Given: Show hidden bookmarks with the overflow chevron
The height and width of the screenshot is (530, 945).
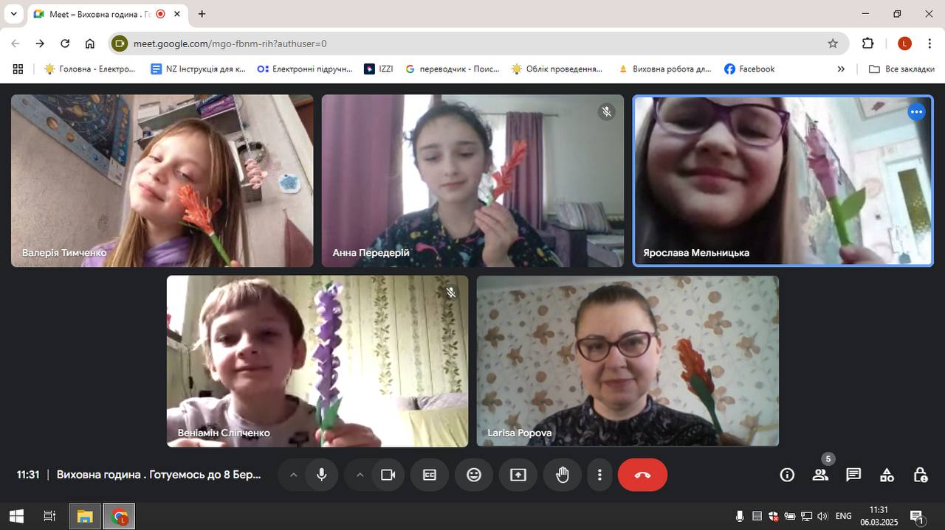Looking at the screenshot, I should pyautogui.click(x=841, y=69).
